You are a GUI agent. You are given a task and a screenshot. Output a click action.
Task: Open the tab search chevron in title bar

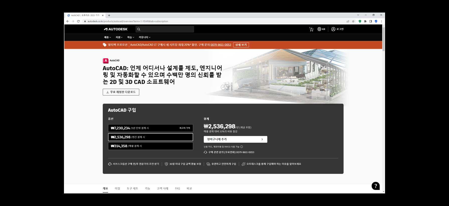point(358,15)
